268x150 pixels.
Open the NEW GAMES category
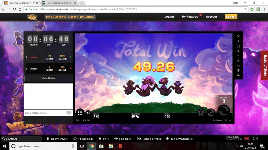tap(57, 139)
